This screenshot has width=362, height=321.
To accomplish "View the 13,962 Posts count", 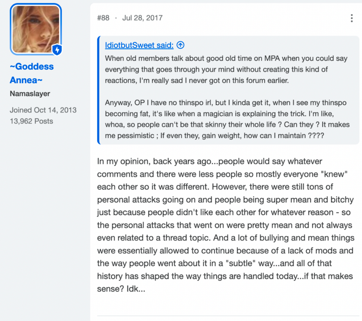I will (31, 121).
